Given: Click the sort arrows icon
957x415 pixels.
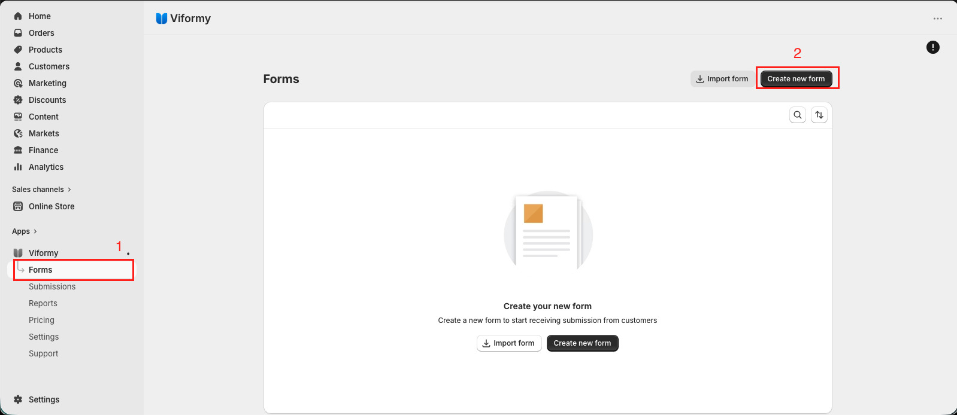Looking at the screenshot, I should 819,115.
